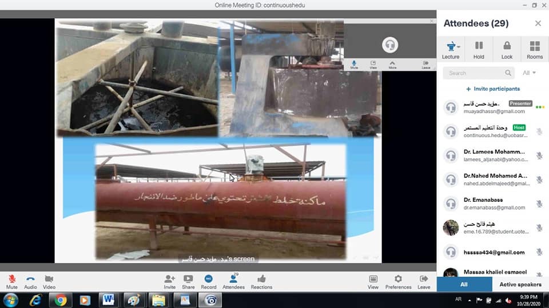Open the Reactions menu
The width and height of the screenshot is (549, 308).
[x=261, y=281]
